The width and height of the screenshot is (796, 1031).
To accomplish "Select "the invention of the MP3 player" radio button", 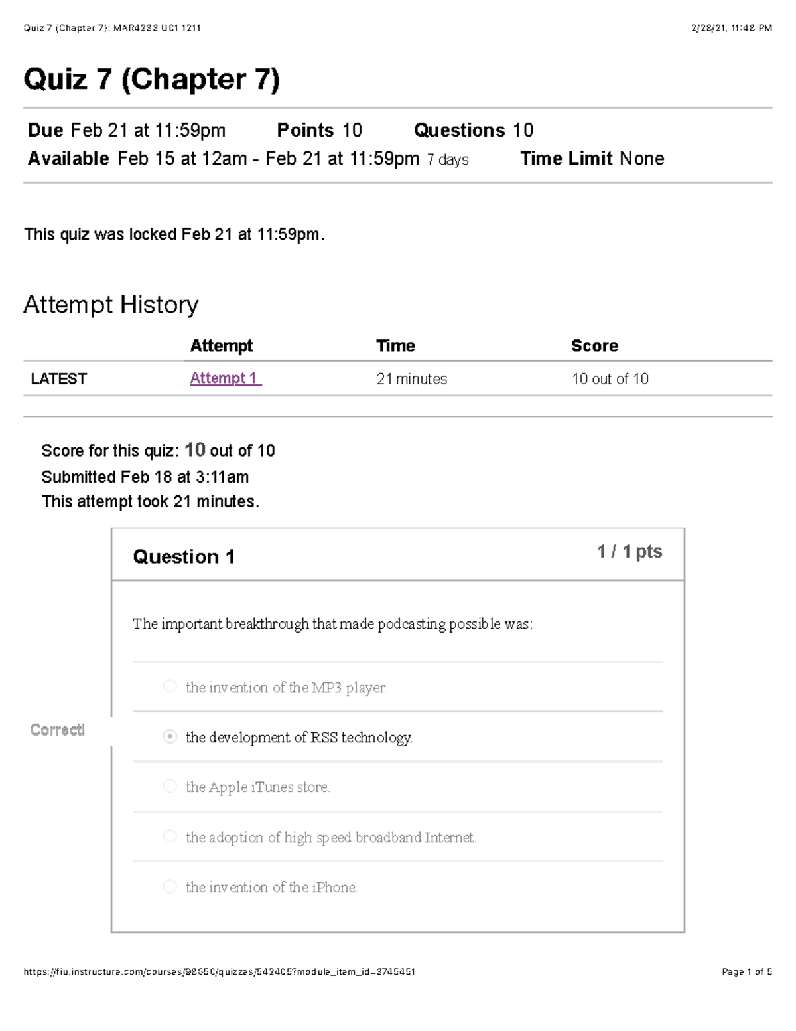I will coord(170,686).
